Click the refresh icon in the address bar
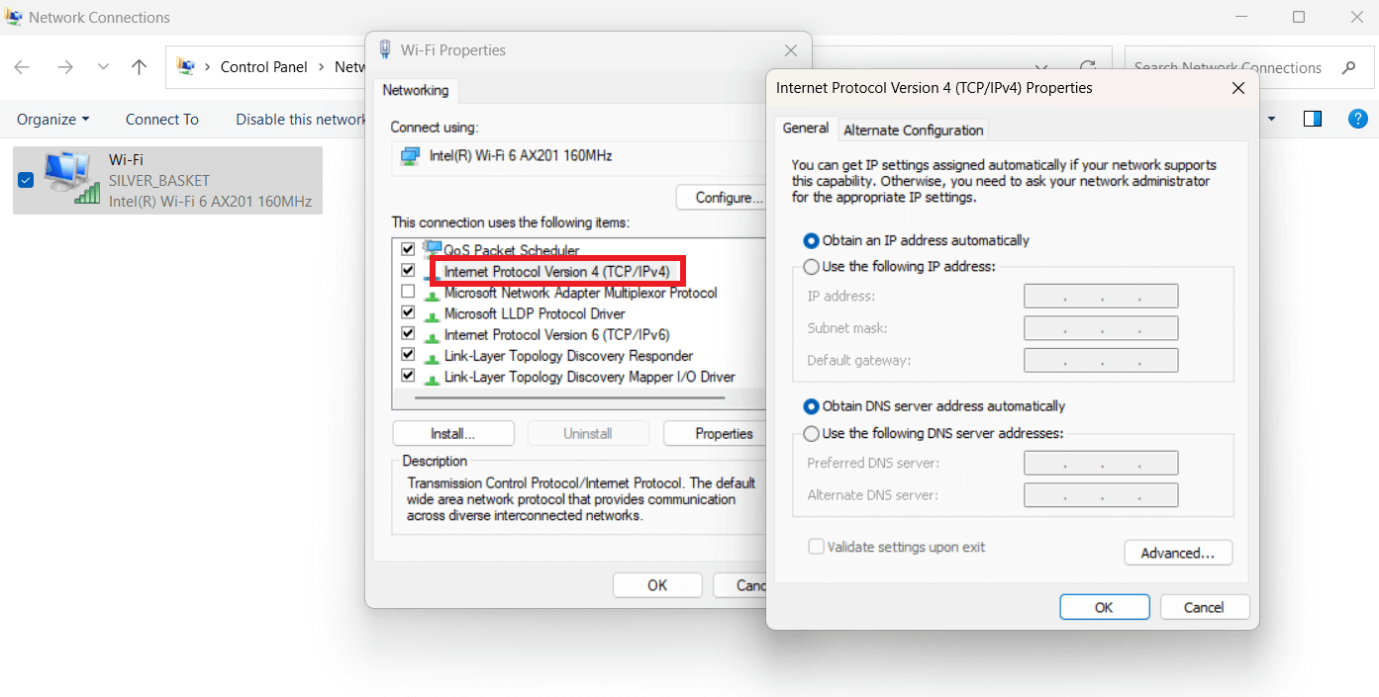This screenshot has width=1379, height=697. [x=1088, y=65]
